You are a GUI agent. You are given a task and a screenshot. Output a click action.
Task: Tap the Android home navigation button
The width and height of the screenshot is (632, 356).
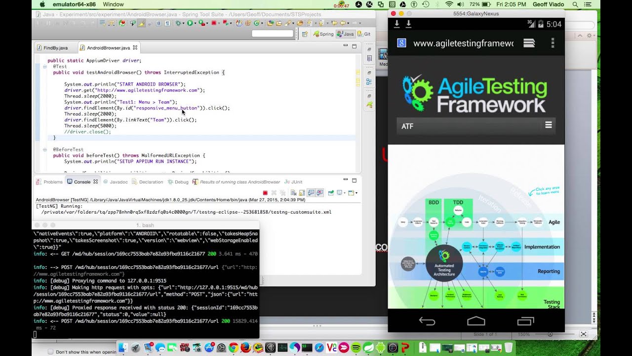tap(476, 321)
